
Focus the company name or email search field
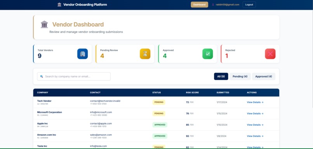(74, 76)
